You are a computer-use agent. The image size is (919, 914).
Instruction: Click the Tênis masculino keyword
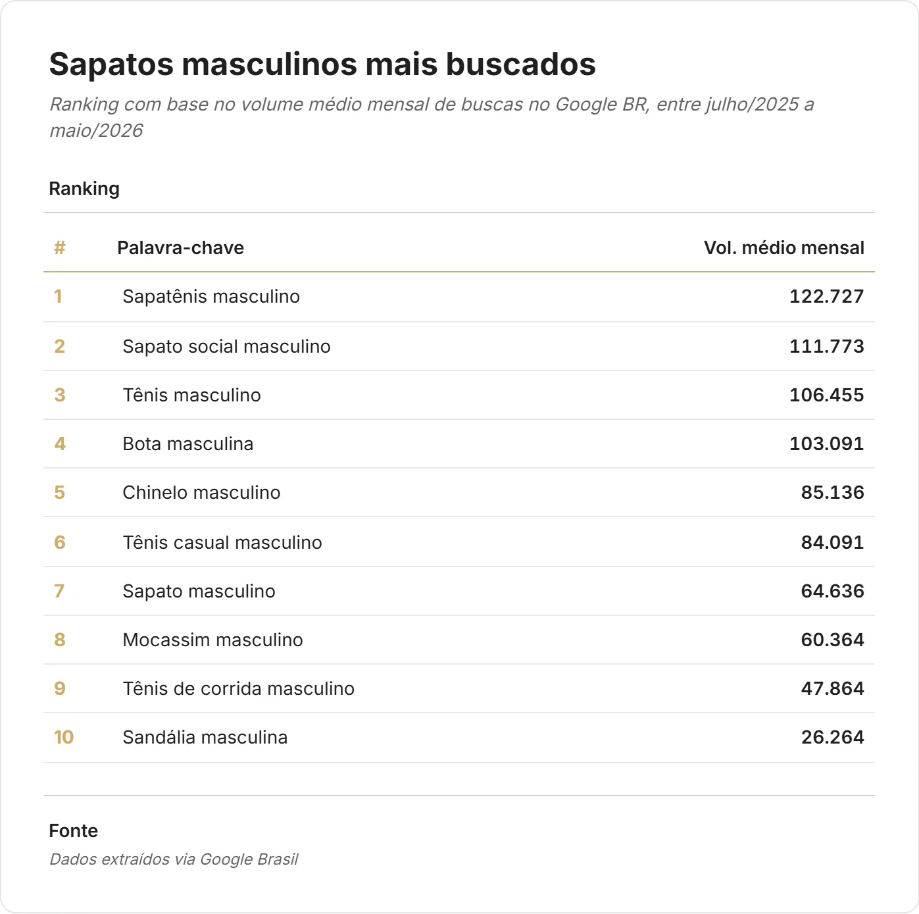191,395
